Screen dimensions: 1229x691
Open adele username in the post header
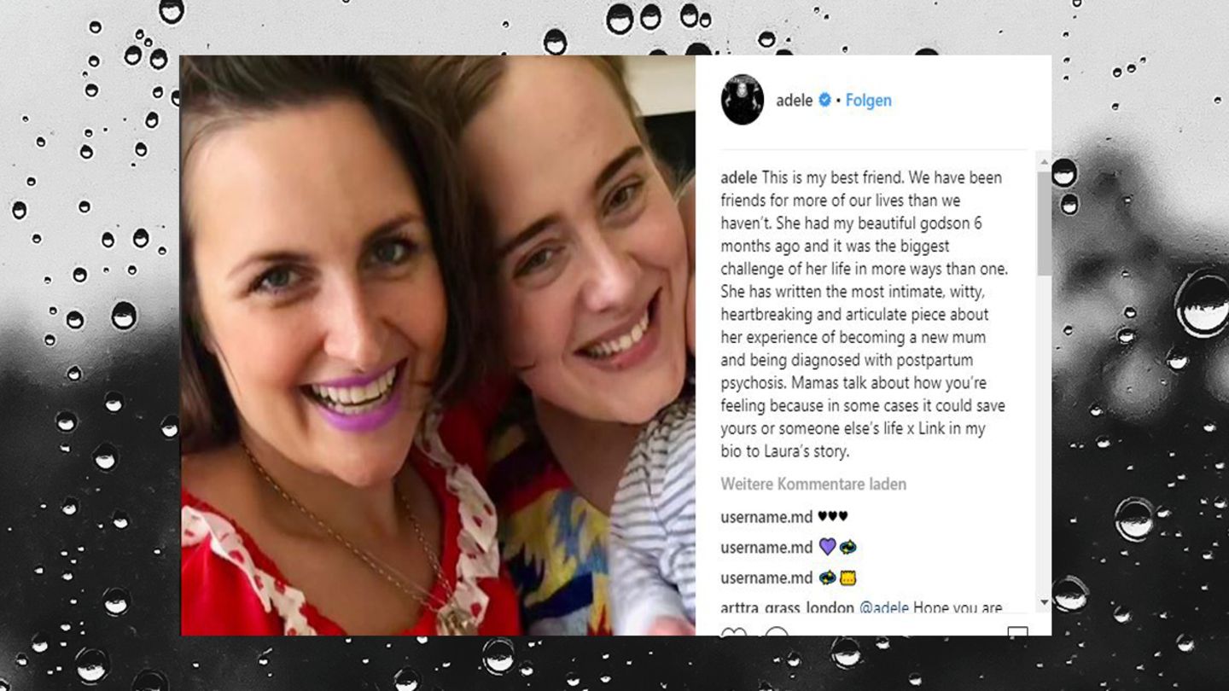tap(794, 100)
